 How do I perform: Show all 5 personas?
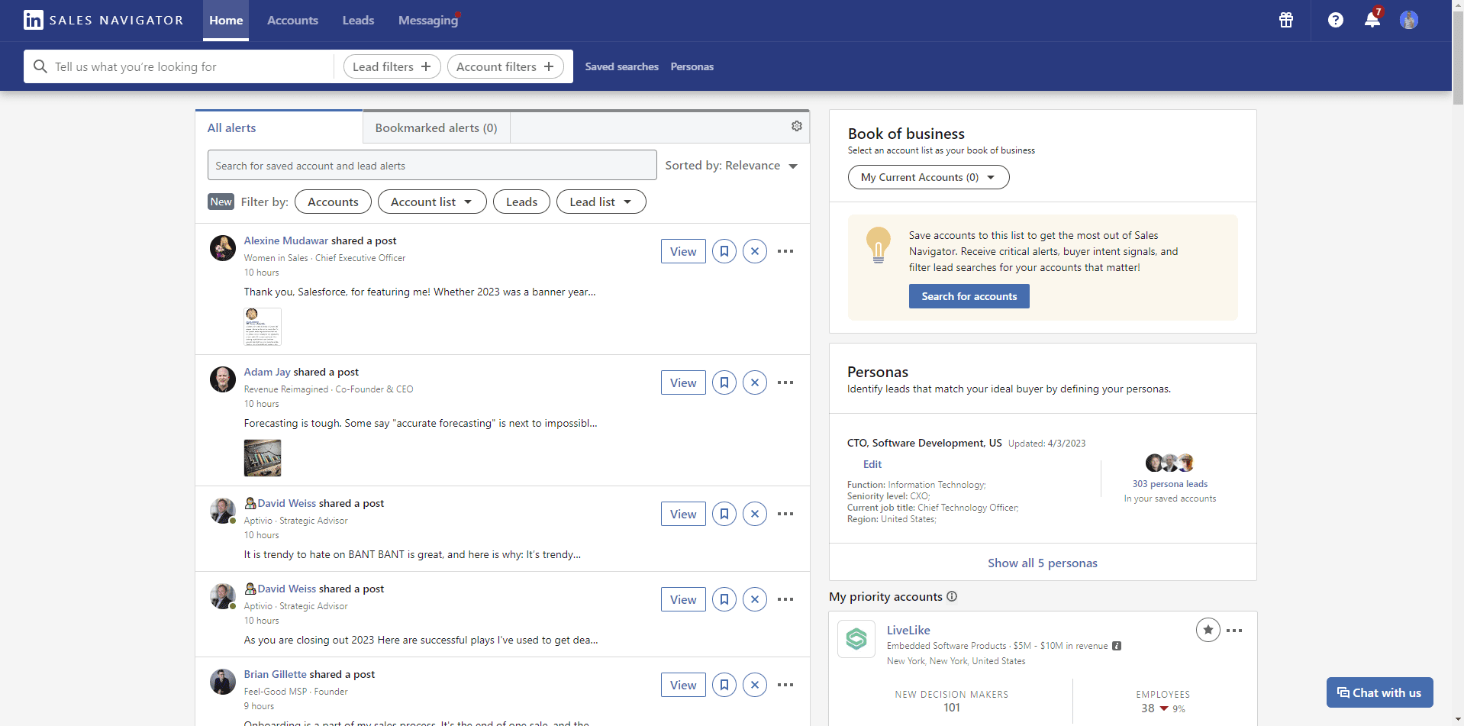1042,563
